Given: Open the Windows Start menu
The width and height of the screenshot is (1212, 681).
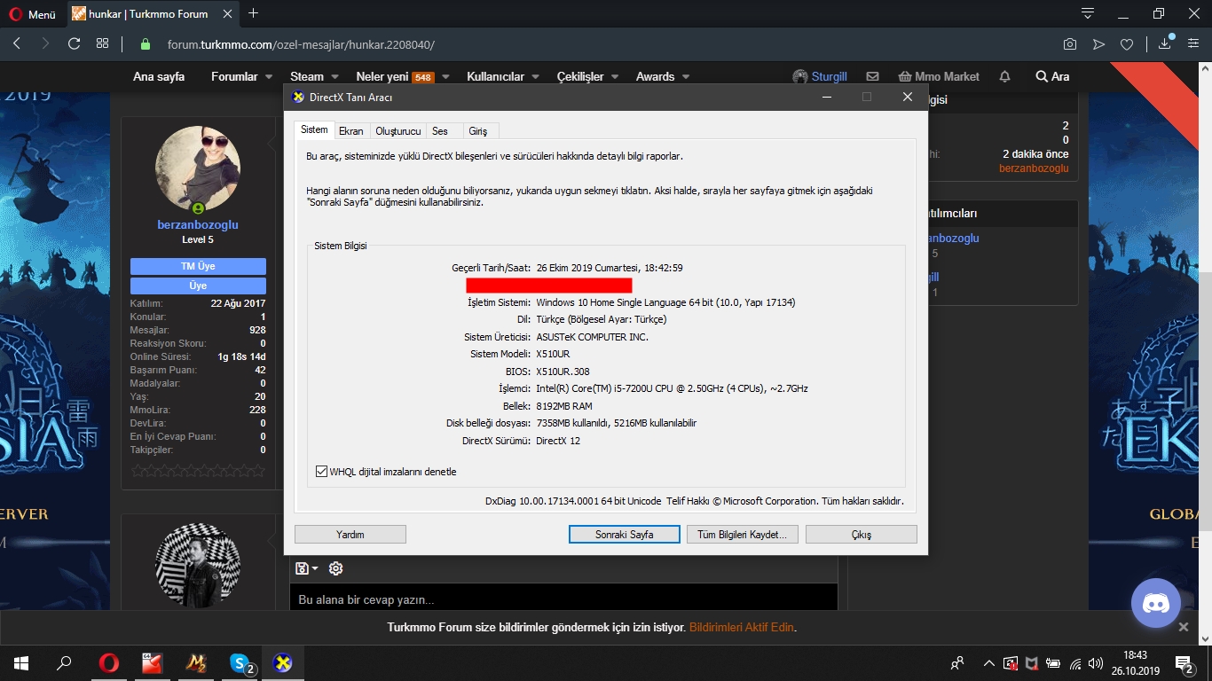Looking at the screenshot, I should coord(21,662).
